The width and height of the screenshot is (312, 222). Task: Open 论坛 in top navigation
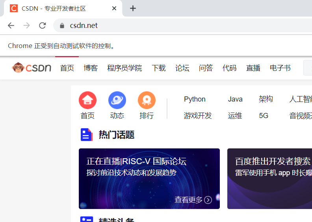pos(182,68)
